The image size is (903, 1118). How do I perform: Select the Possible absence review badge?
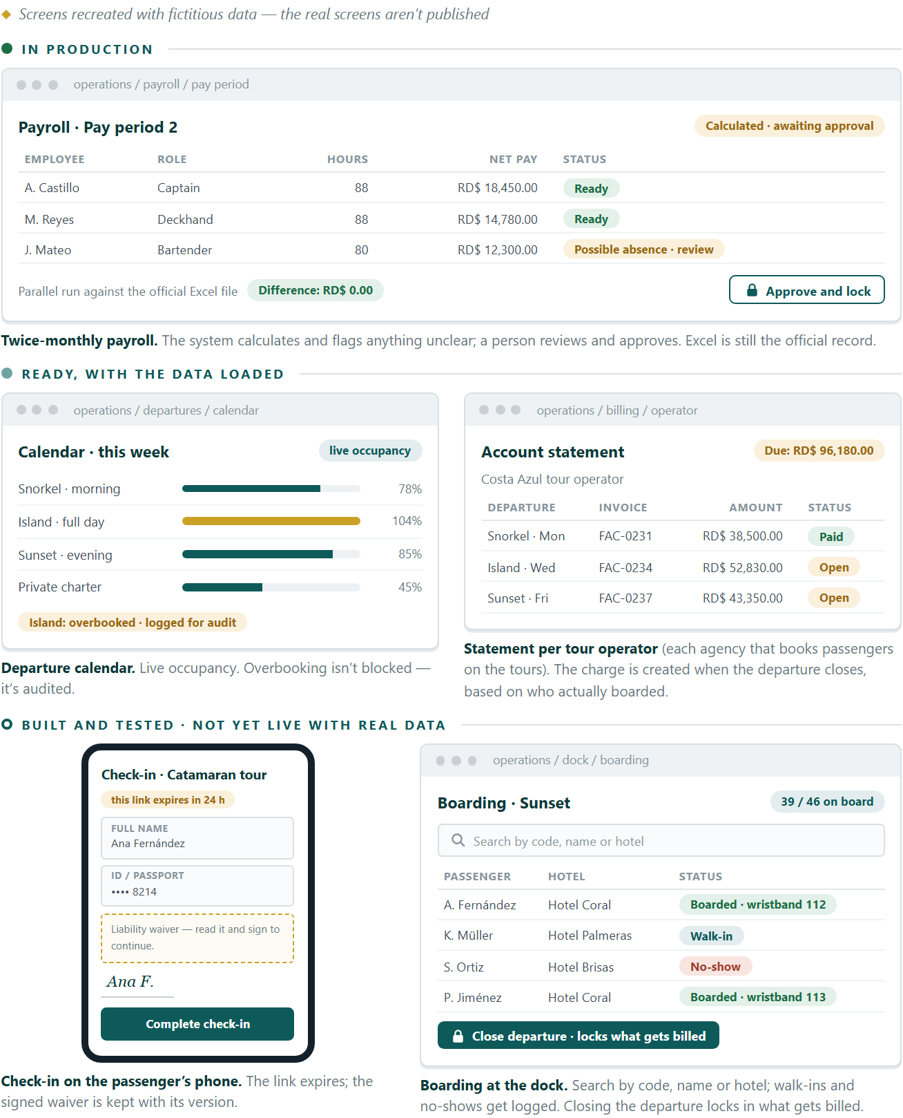coord(643,249)
